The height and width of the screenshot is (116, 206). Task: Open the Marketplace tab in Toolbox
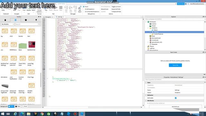[x=5, y=20]
